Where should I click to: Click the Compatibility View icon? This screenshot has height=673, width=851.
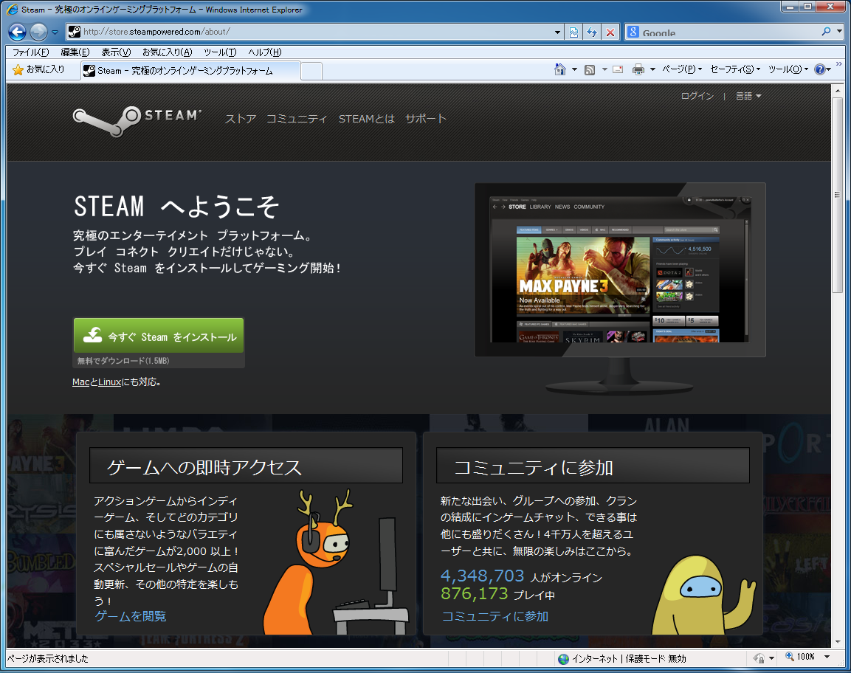click(573, 32)
